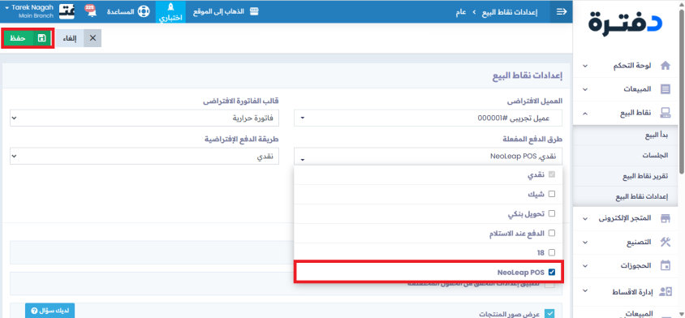Click the إعدادات نقاط البيع panel heading

528,75
